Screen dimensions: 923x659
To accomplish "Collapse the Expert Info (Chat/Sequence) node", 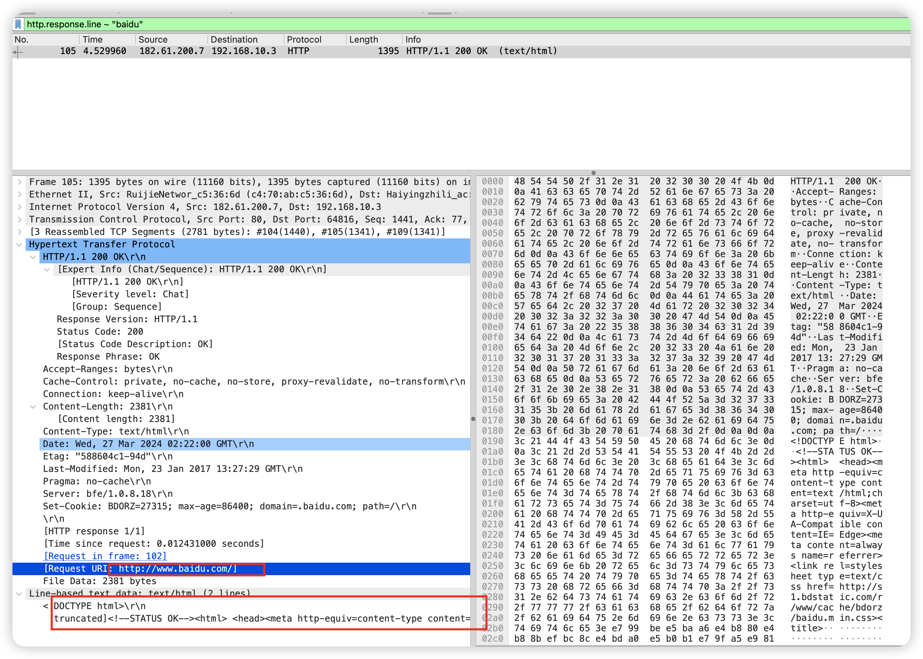I will (47, 270).
